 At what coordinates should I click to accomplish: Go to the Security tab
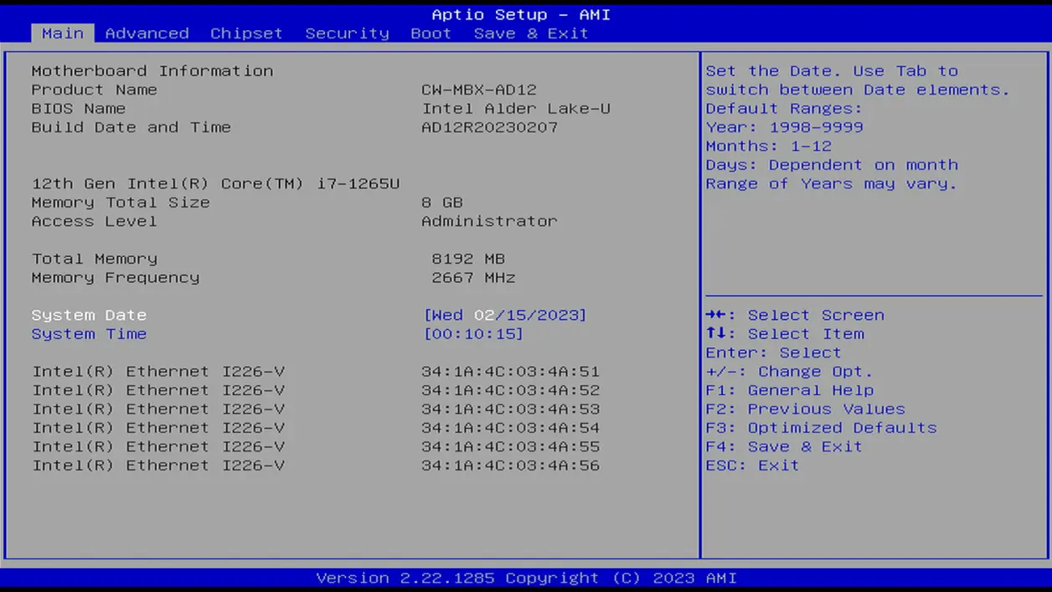pos(347,33)
